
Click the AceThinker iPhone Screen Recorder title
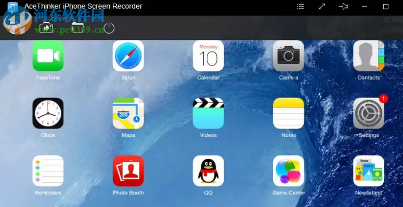[83, 6]
